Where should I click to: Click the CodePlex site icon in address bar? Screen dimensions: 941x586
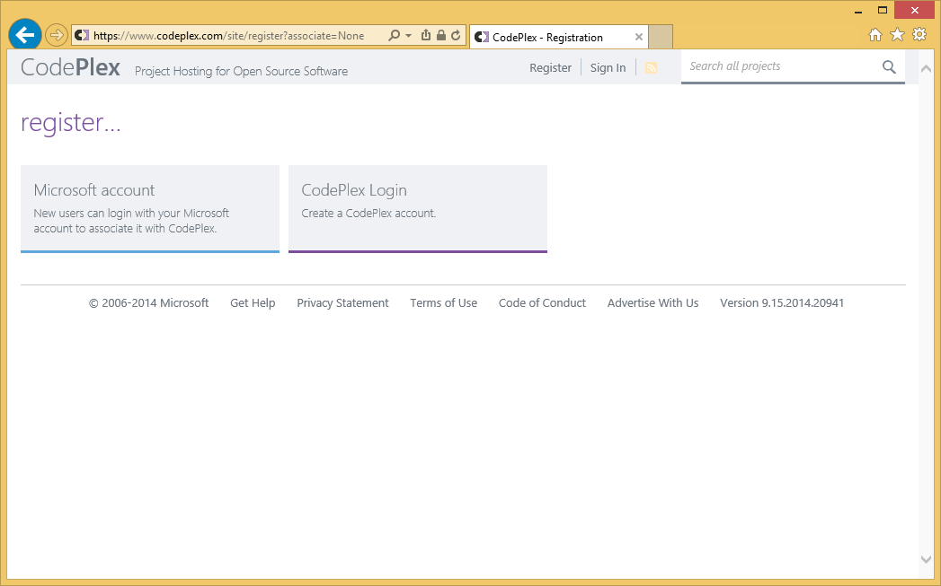(82, 35)
